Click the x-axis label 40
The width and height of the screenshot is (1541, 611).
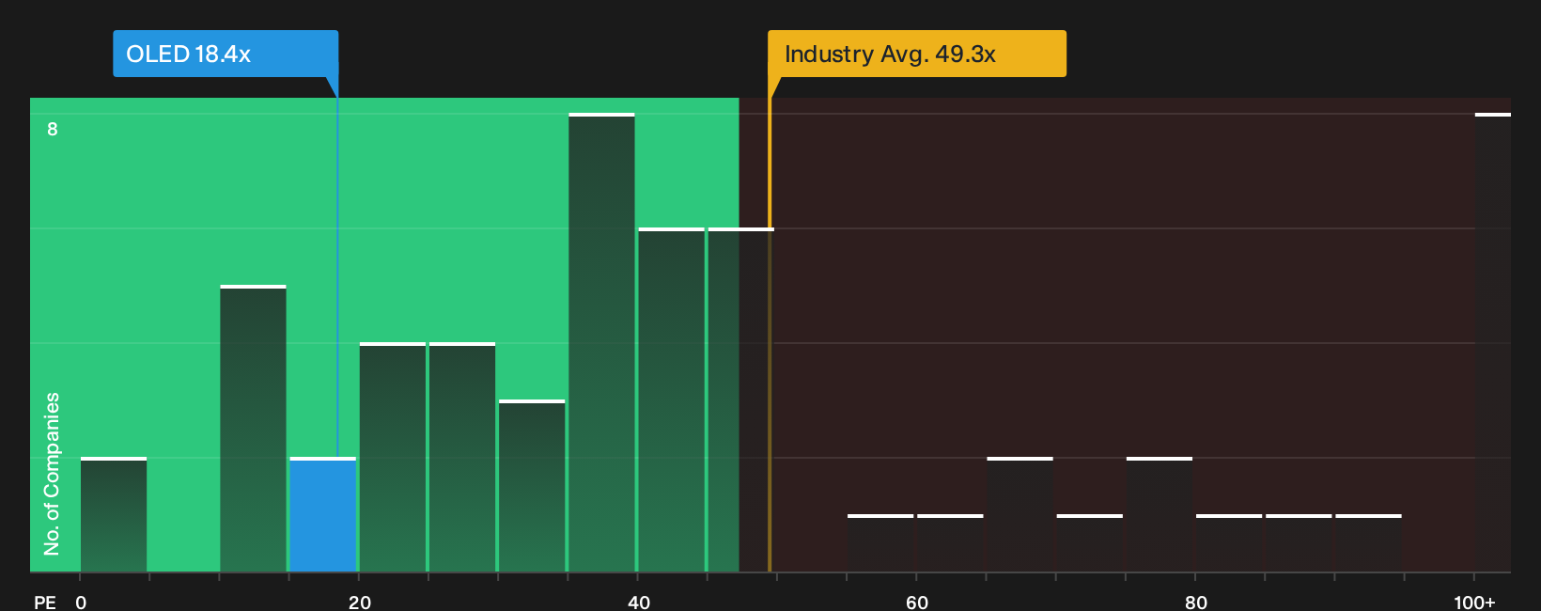tap(639, 602)
